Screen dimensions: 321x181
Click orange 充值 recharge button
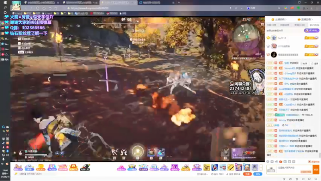247,174
